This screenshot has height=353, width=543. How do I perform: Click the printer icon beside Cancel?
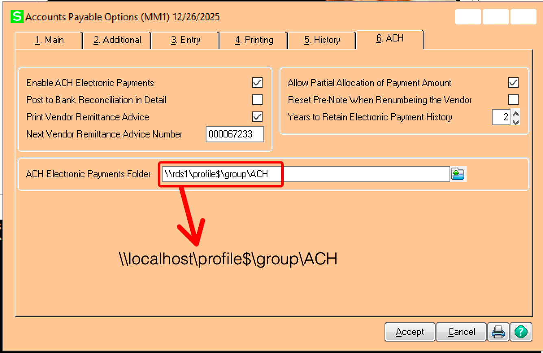pyautogui.click(x=498, y=332)
